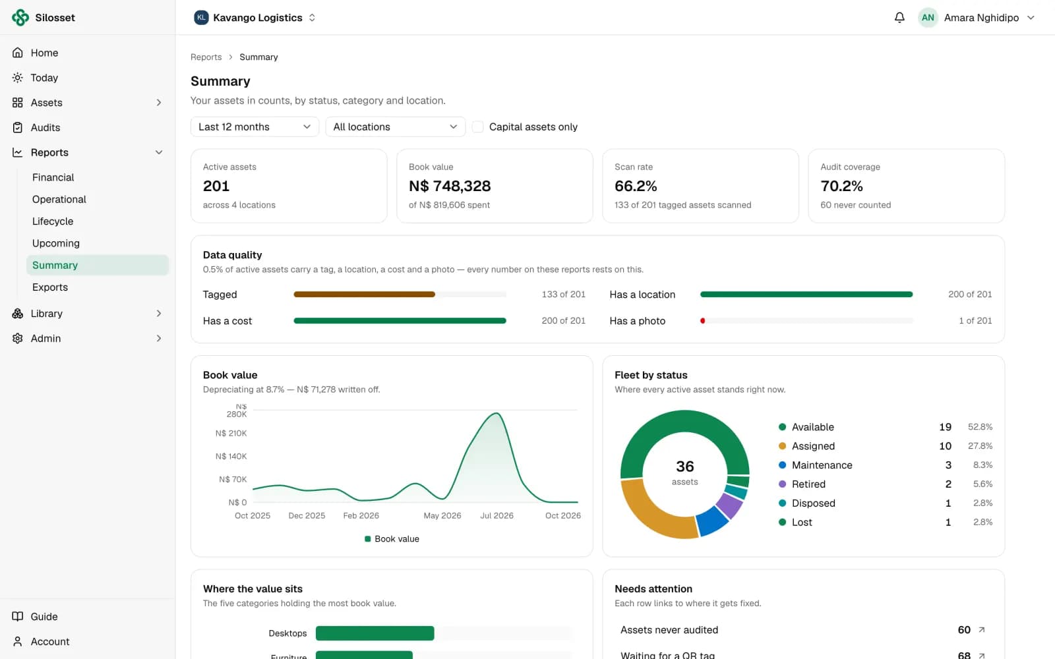Go to Financial reports
This screenshot has width=1055, height=659.
98,177
